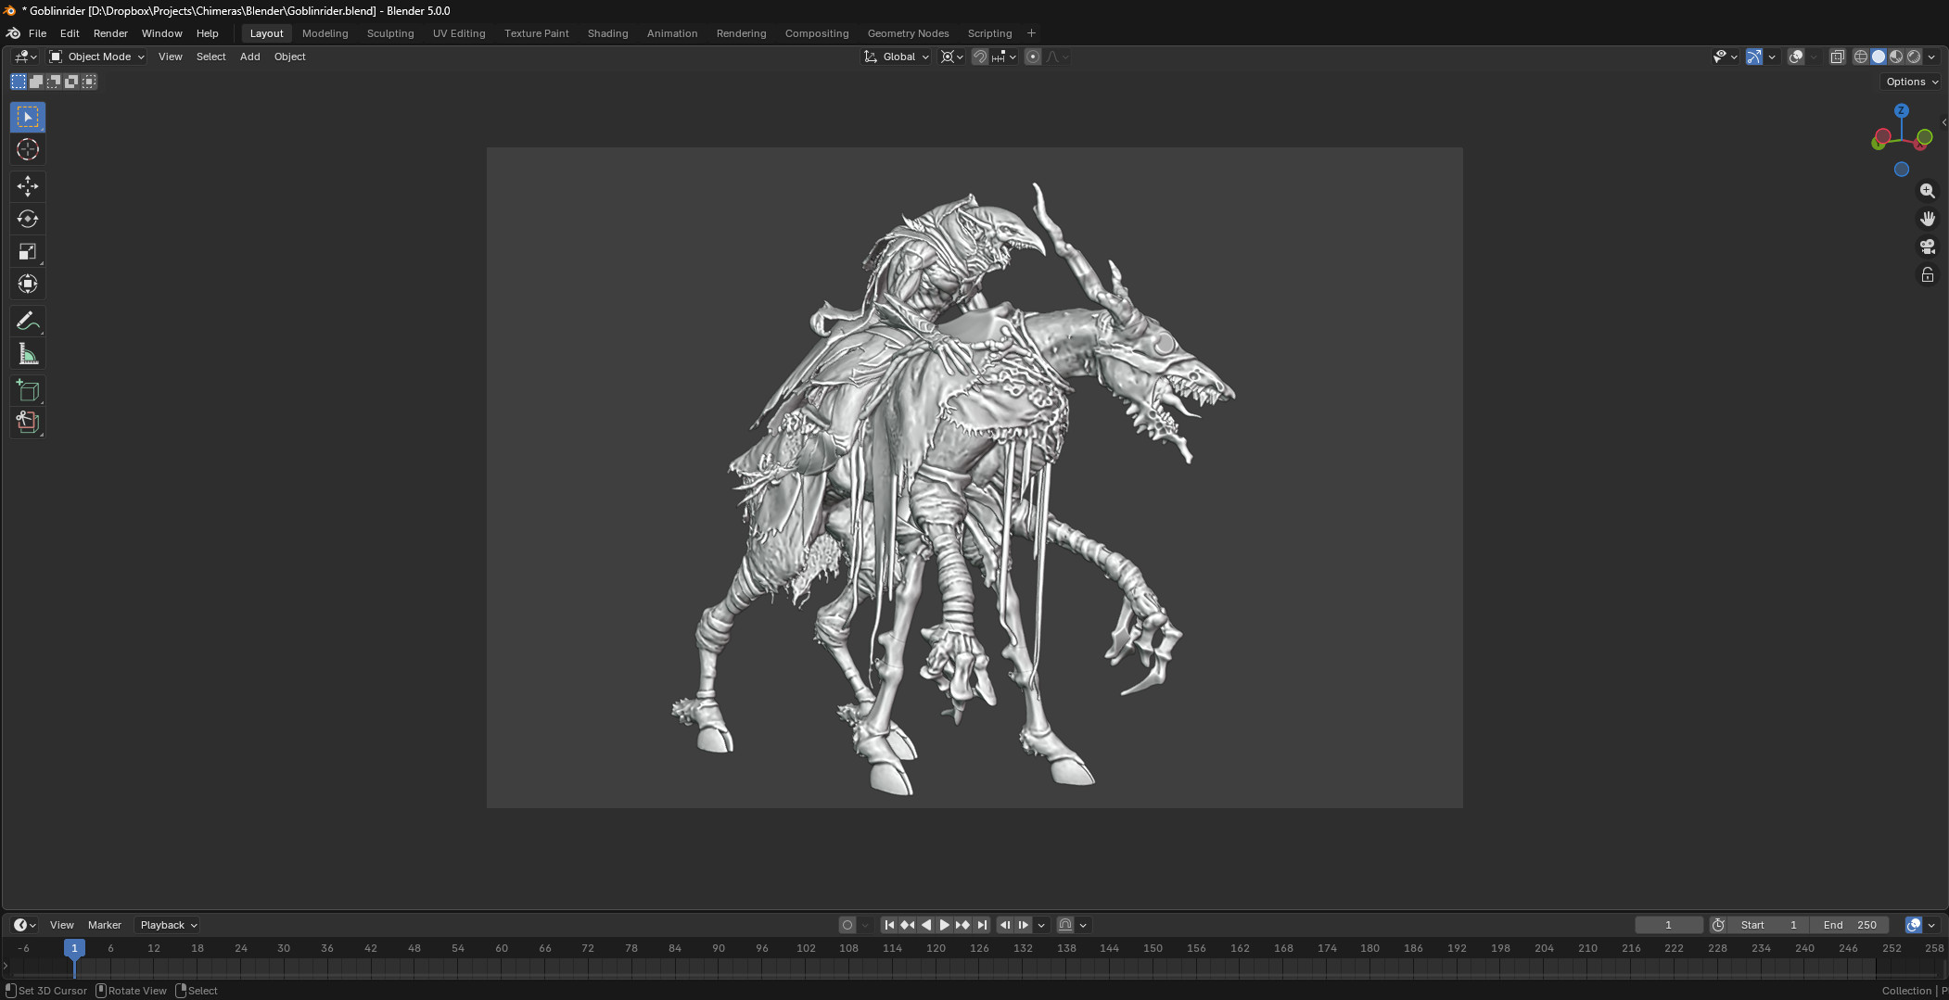Screen dimensions: 1949x1000
Task: Set selection mode to new selection
Action: [19, 82]
